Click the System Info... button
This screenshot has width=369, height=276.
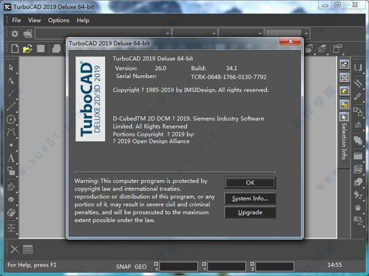(x=250, y=199)
